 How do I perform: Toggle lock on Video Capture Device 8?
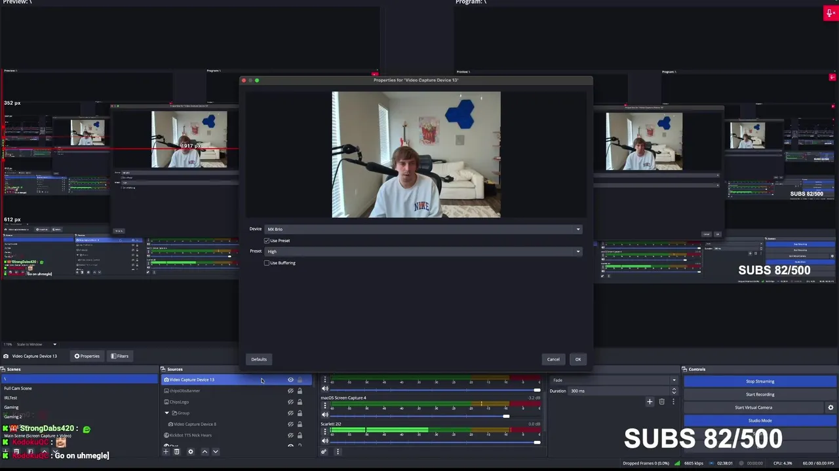pyautogui.click(x=300, y=425)
